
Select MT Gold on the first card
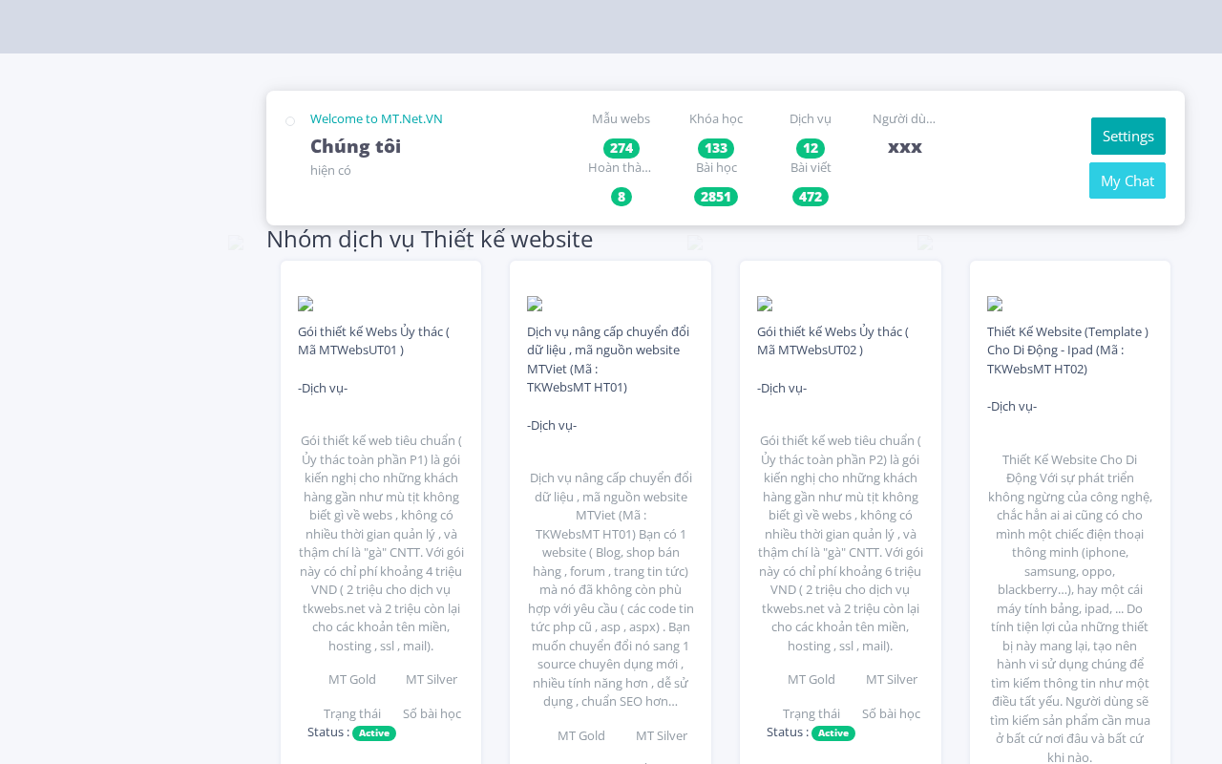tap(352, 679)
